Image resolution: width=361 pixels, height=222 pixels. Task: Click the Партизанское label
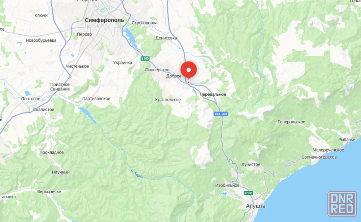[x=96, y=99]
